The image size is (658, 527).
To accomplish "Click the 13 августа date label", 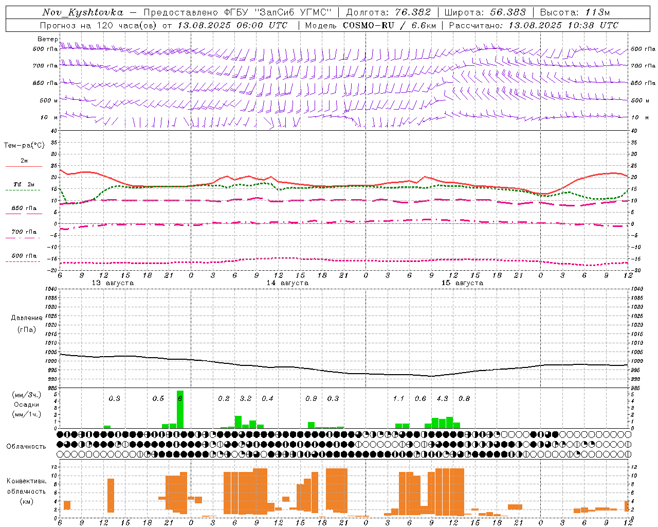I will 113,283.
